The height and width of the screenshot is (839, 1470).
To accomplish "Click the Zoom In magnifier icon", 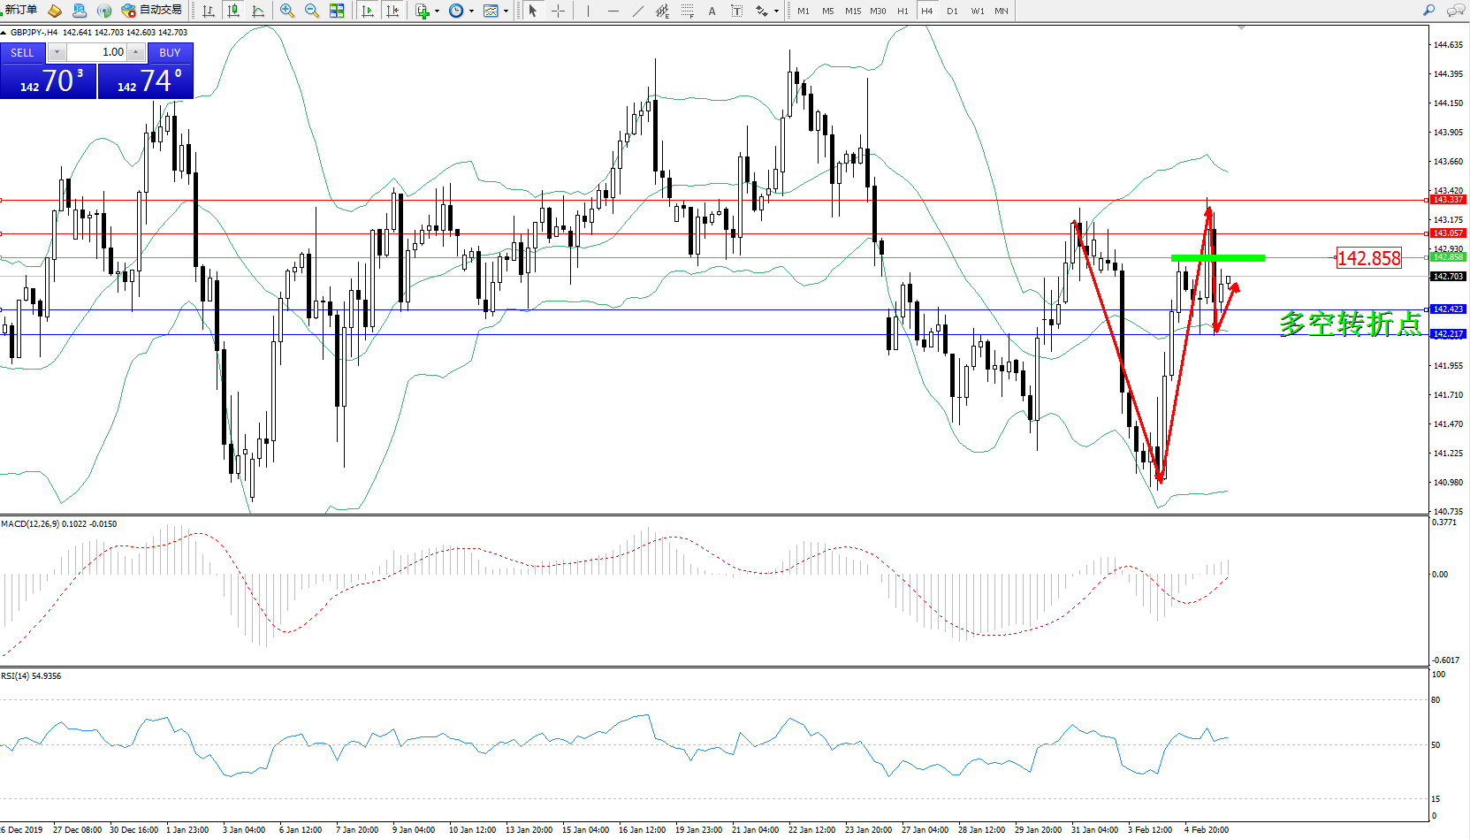I will (286, 11).
